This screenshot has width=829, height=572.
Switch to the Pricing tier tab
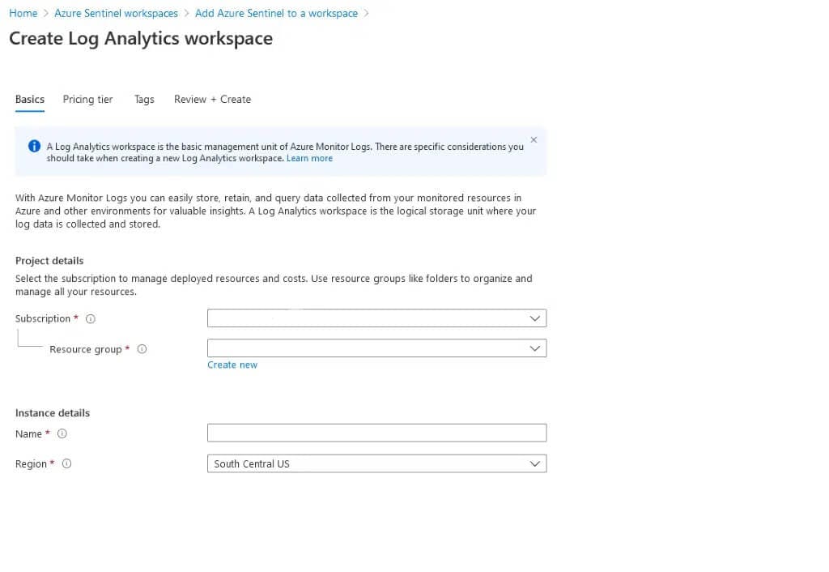[x=87, y=99]
